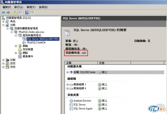Click the 容錯移轉叢集管理員 icon
This screenshot has height=114, width=167.
tap(12, 28)
